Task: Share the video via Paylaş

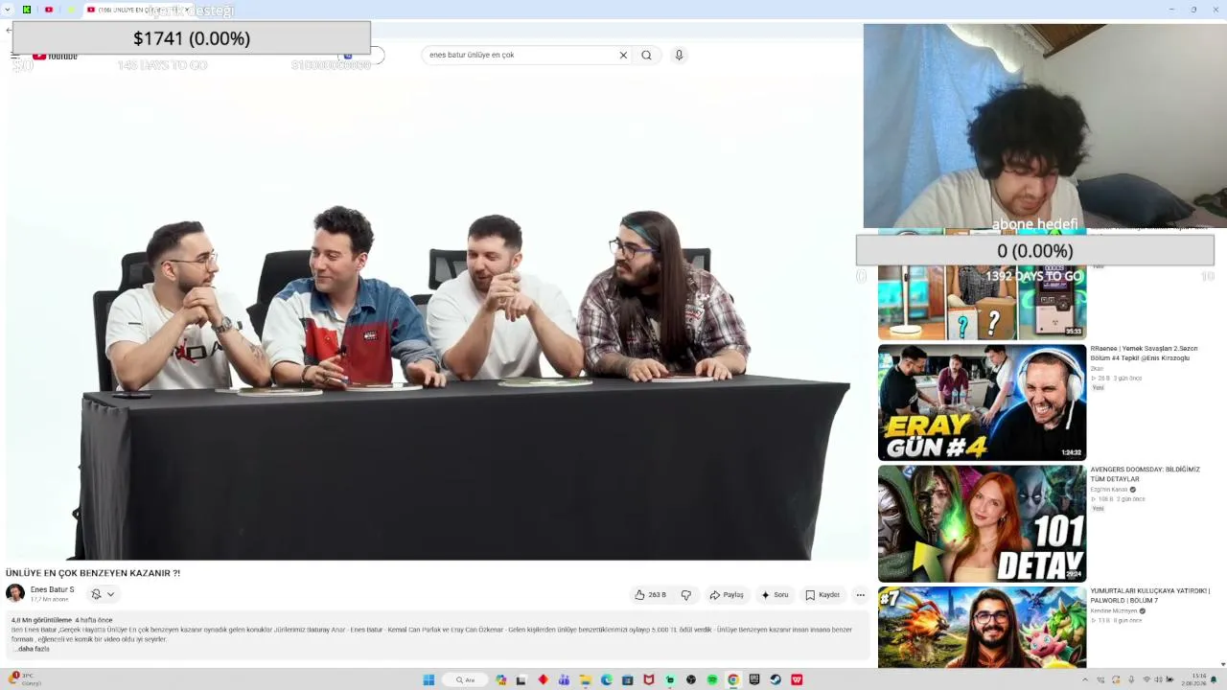Action: (727, 595)
